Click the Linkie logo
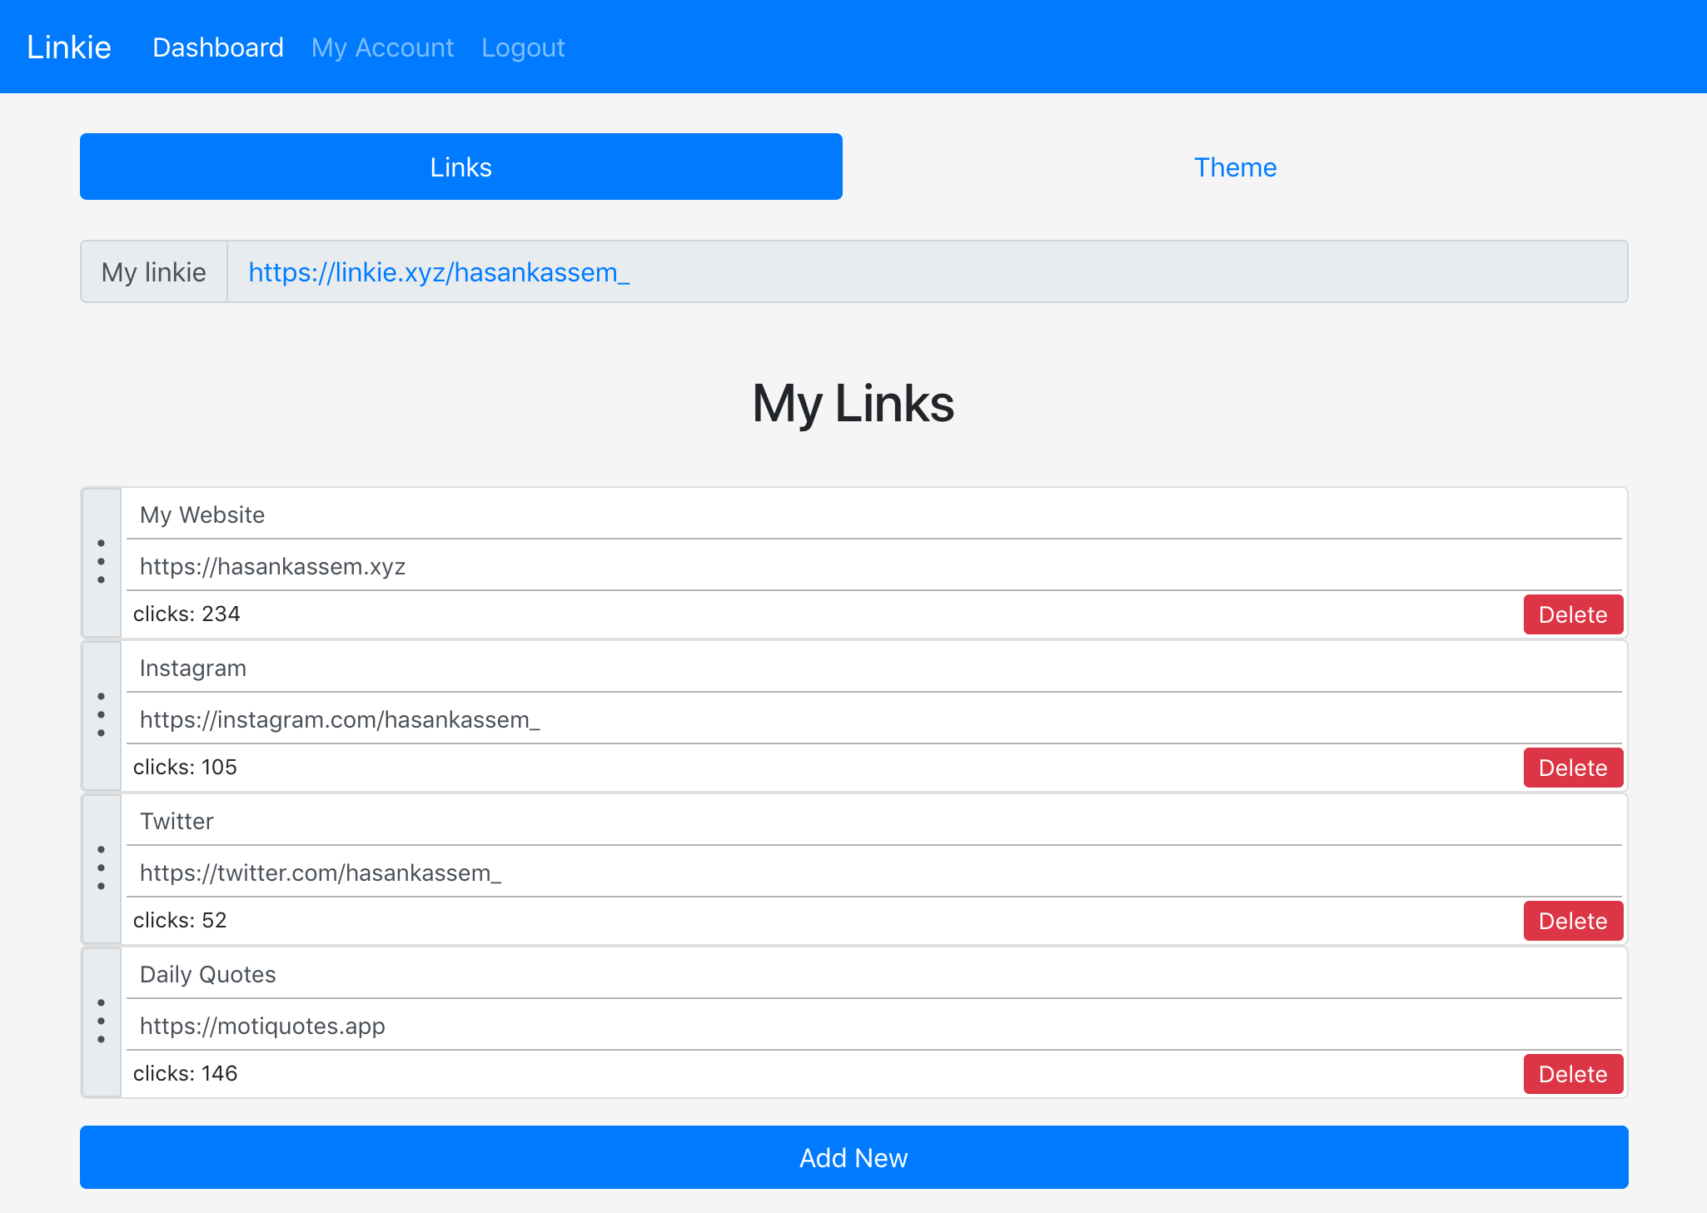The image size is (1707, 1213). [69, 47]
